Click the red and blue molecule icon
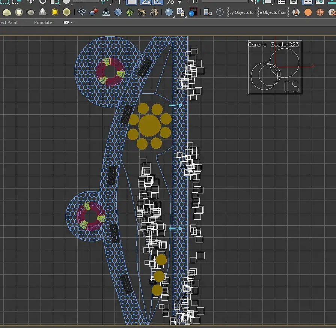 click(x=94, y=12)
